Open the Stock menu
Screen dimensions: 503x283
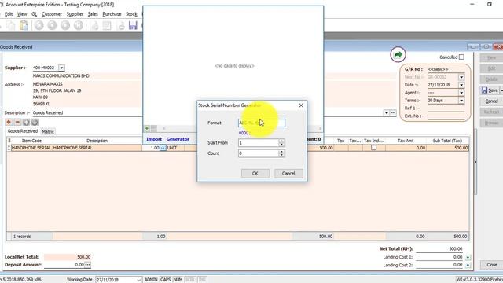coord(131,14)
